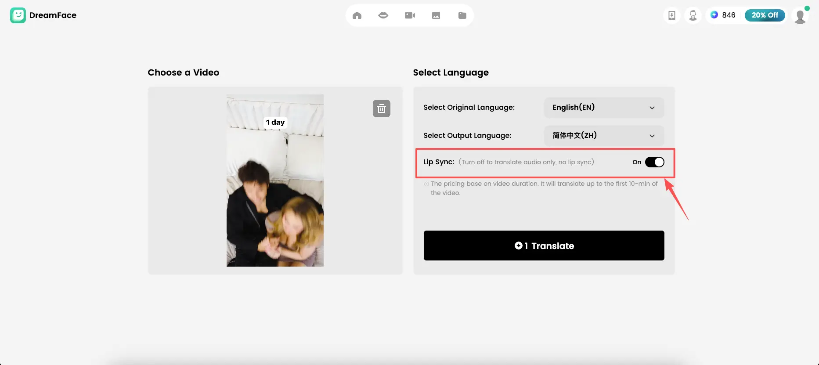Open the Lip Sync lips icon
The width and height of the screenshot is (819, 365).
point(383,15)
